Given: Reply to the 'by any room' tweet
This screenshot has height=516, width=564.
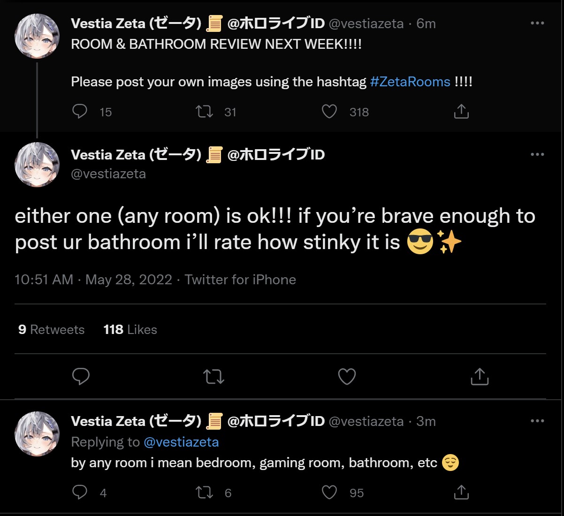Looking at the screenshot, I should [80, 492].
